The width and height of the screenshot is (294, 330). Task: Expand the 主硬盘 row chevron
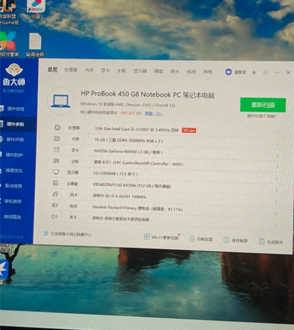277,191
